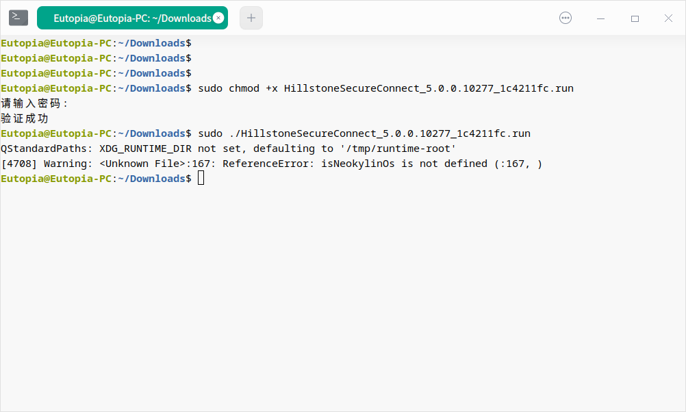Viewport: 686px width, 412px height.
Task: Click the [4708] Warning ReferenceError line
Action: pyautogui.click(x=271, y=164)
